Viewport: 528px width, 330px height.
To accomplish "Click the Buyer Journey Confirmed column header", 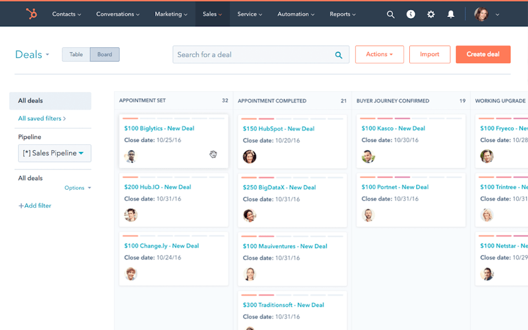I will coord(393,101).
